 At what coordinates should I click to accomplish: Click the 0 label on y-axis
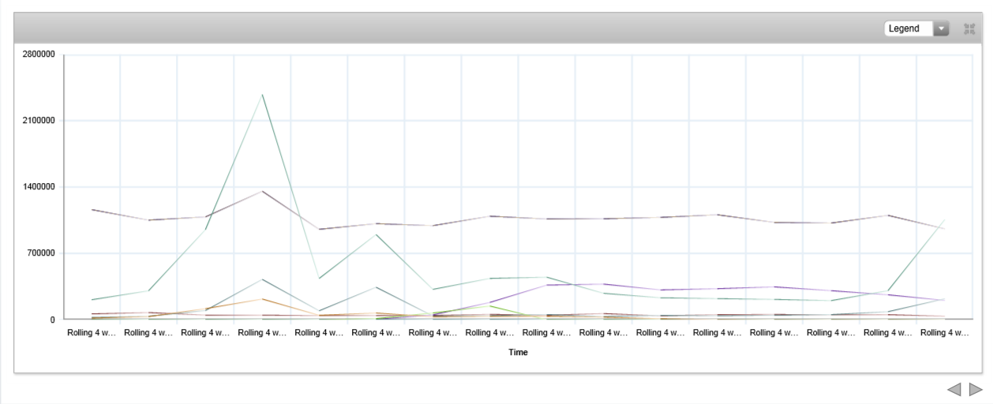pos(52,320)
